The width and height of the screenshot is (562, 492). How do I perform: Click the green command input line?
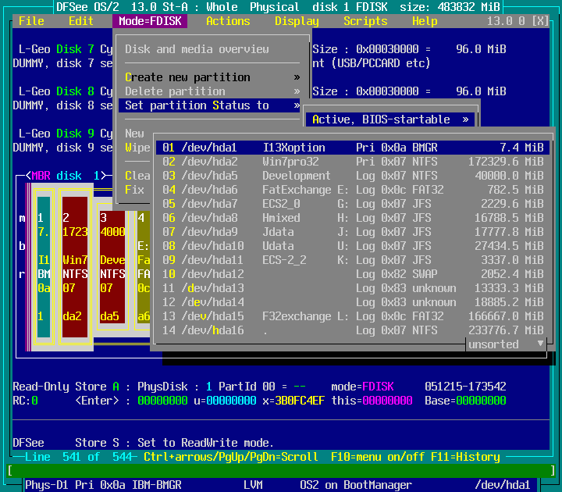(281, 471)
